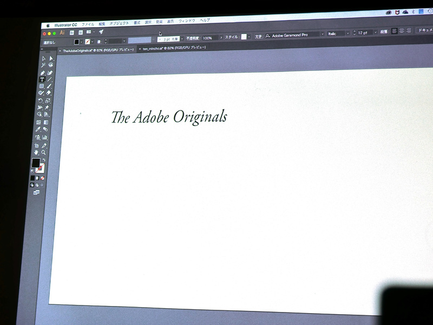
Task: Open Adobe Bridge via Br icon
Action: (x=72, y=32)
